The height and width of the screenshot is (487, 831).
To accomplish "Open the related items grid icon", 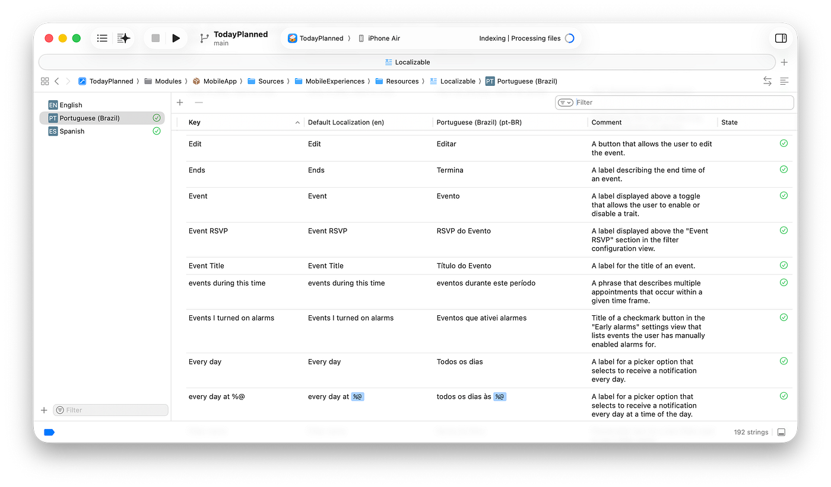I will 45,81.
